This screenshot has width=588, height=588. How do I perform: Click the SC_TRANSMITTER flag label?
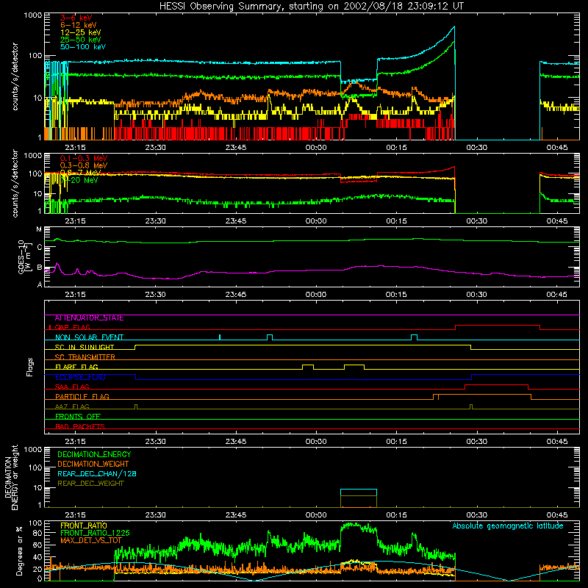(85, 357)
